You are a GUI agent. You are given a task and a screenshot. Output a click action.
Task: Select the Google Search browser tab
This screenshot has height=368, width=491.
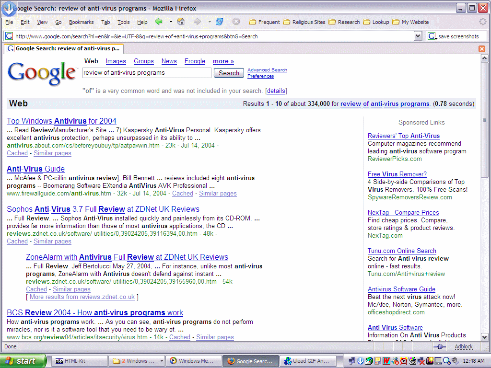pos(64,48)
